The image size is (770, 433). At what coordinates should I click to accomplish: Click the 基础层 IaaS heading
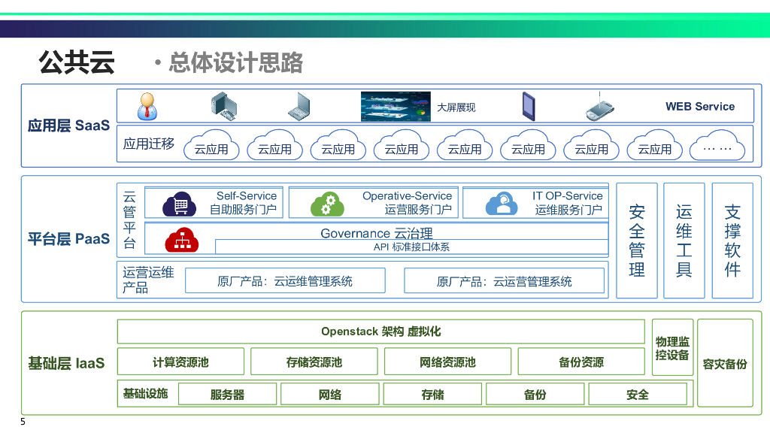[66, 363]
